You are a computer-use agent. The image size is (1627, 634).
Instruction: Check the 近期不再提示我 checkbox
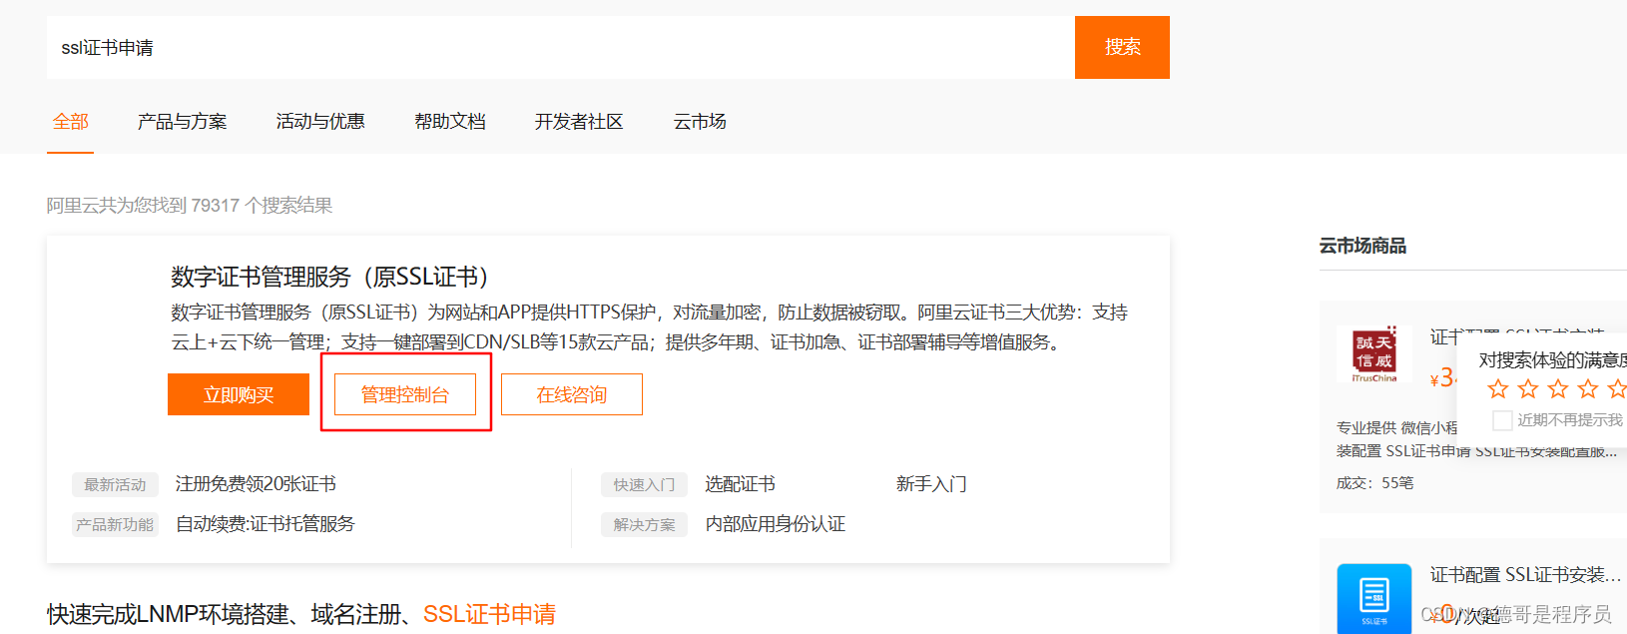(x=1501, y=420)
